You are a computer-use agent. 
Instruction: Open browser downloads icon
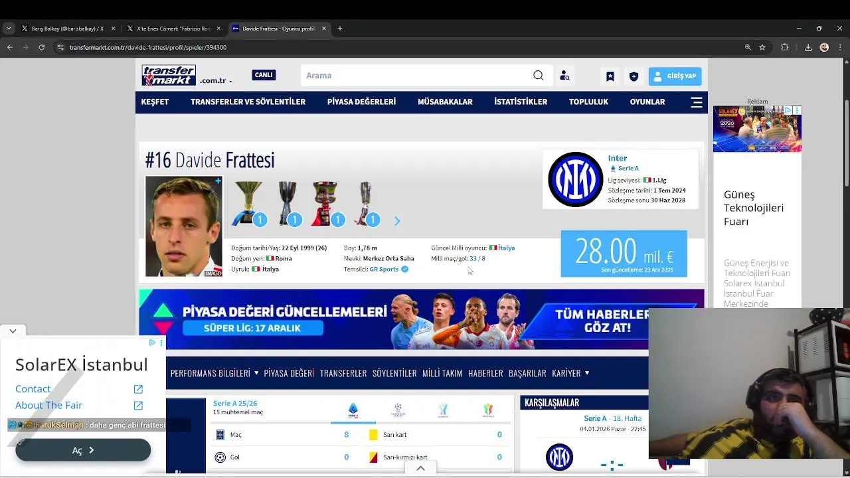click(x=808, y=47)
